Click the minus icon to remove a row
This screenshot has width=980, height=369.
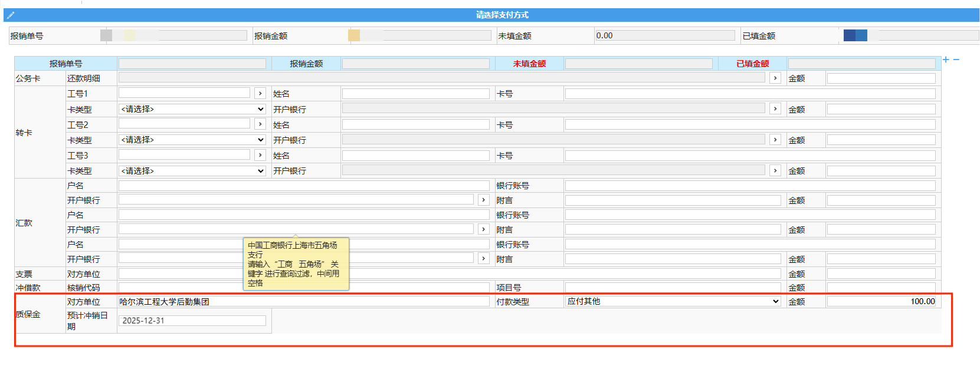(x=956, y=60)
